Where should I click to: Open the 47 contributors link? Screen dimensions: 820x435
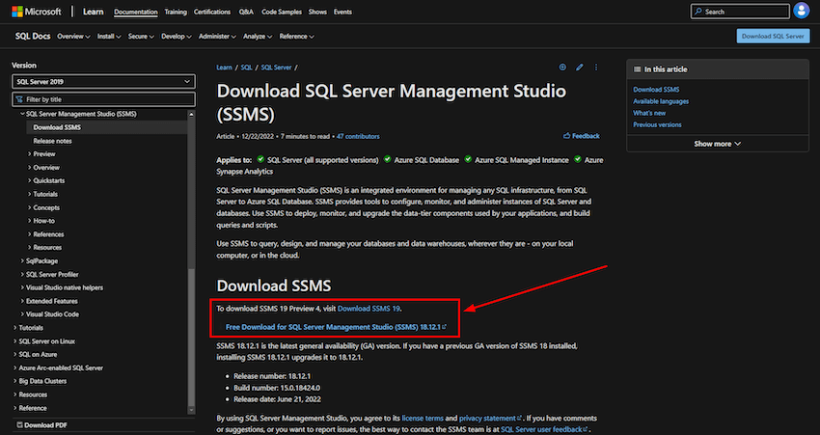click(x=358, y=136)
